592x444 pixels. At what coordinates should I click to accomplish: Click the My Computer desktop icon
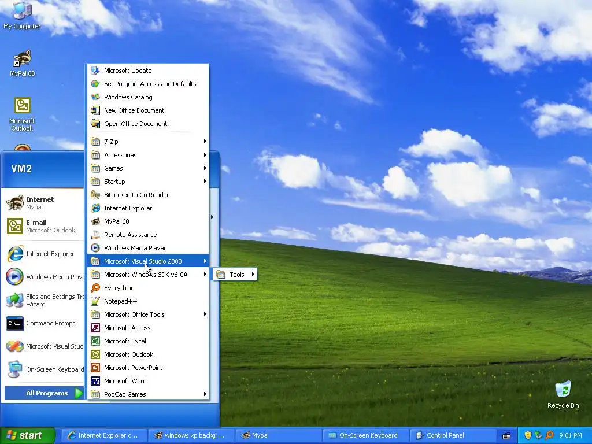(22, 15)
